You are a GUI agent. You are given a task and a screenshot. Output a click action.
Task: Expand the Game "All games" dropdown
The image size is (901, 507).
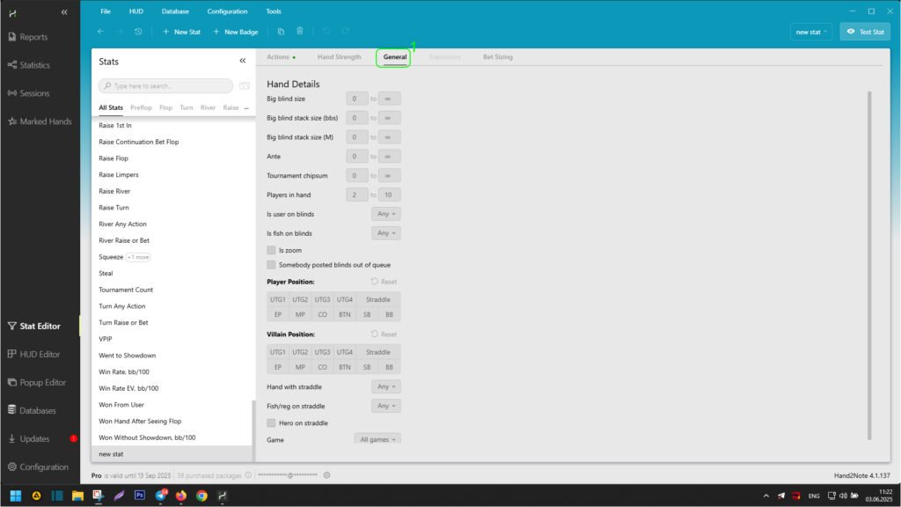(377, 439)
